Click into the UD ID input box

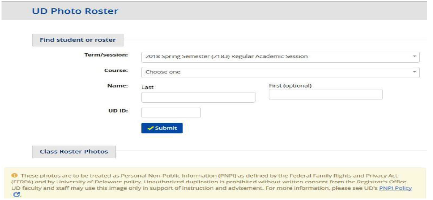[171, 113]
